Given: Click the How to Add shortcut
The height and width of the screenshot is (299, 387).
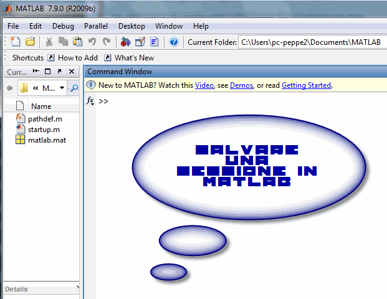Looking at the screenshot, I should pos(72,58).
